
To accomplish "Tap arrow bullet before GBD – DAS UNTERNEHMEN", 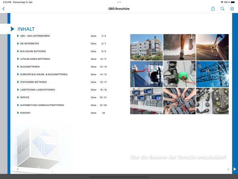I will tap(18, 36).
